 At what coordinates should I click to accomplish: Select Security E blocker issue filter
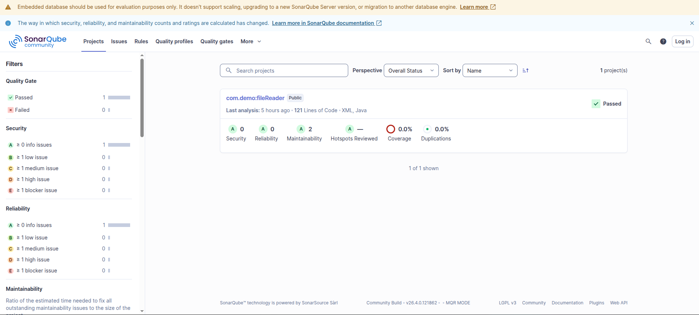click(x=68, y=190)
